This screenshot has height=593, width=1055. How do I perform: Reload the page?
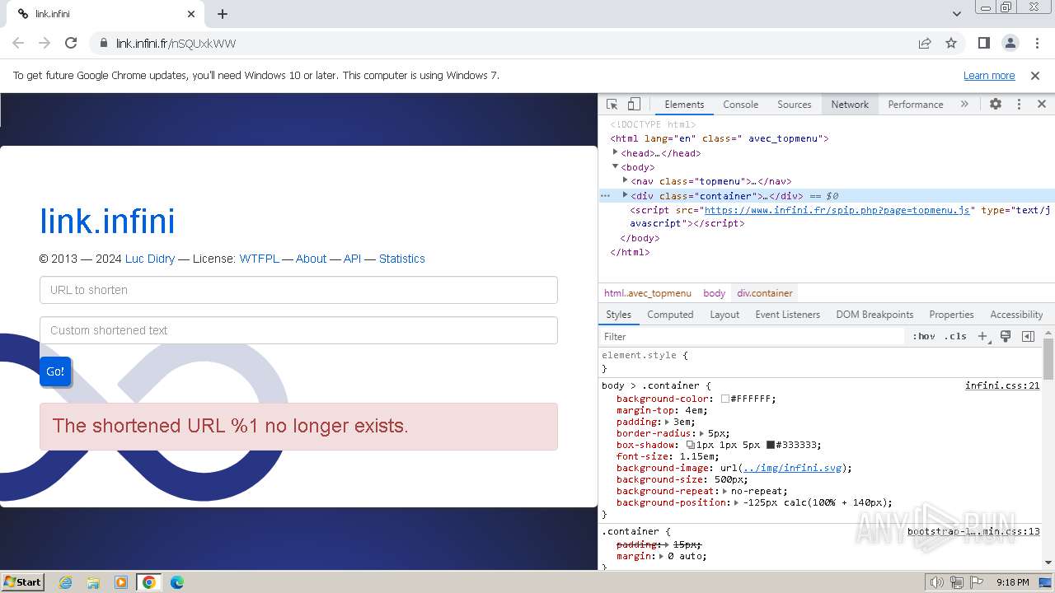(71, 43)
